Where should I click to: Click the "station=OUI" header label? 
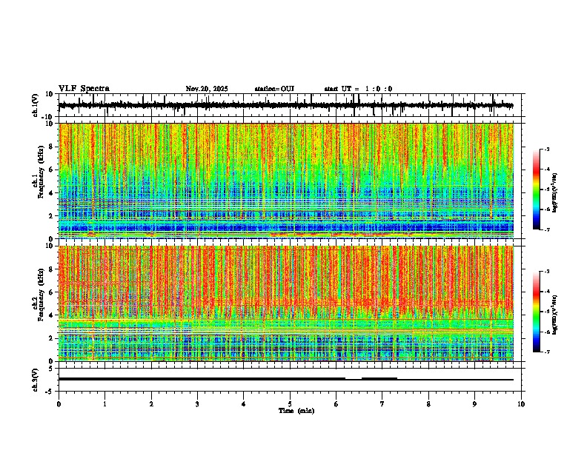coord(274,89)
